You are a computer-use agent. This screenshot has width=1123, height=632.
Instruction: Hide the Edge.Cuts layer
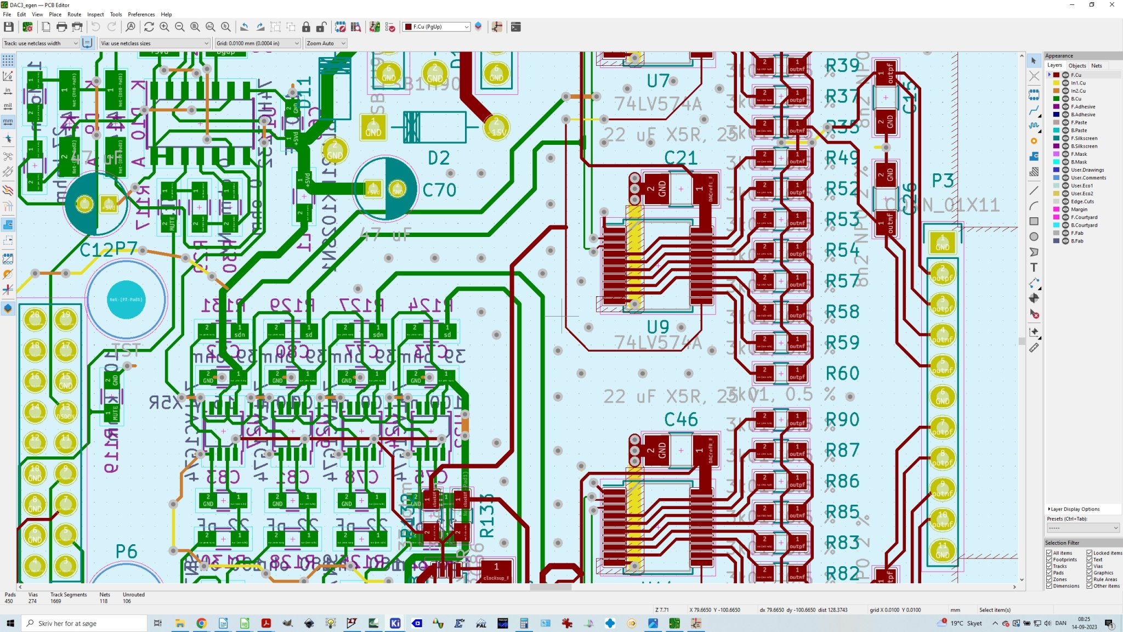[1065, 201]
